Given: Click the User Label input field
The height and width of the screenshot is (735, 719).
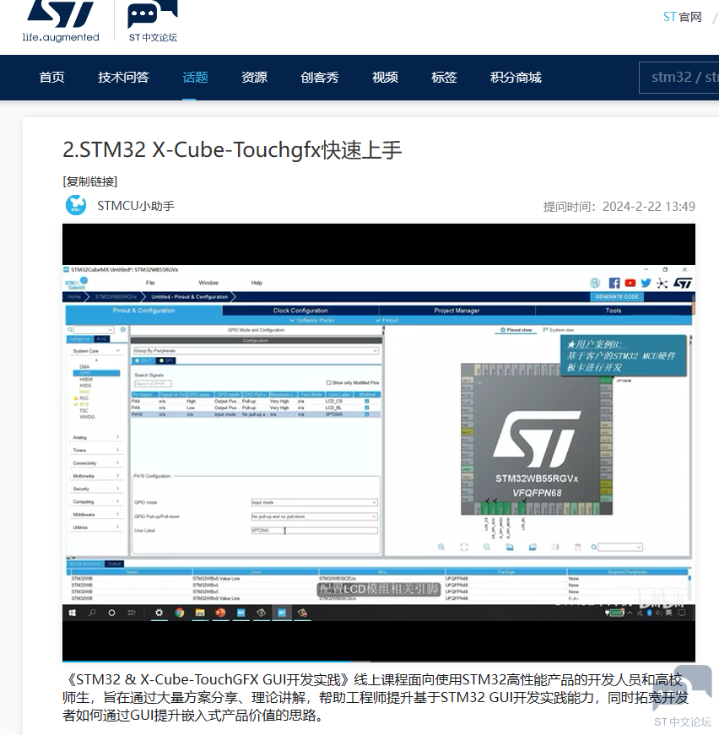Looking at the screenshot, I should (314, 531).
